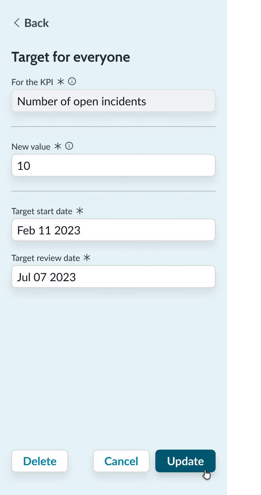Click the asterisk beside "Target review date"
The width and height of the screenshot is (261, 495).
click(x=87, y=258)
